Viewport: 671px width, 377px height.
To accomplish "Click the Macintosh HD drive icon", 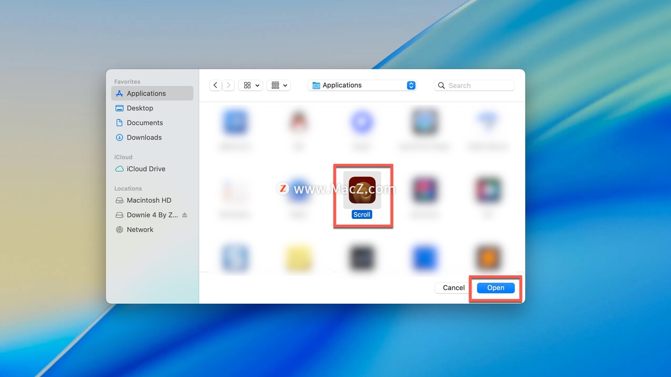I will click(x=119, y=200).
